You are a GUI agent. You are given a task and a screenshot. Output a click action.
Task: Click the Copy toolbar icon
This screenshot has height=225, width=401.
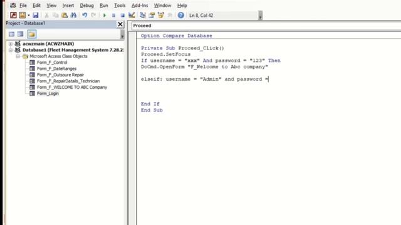click(x=56, y=15)
